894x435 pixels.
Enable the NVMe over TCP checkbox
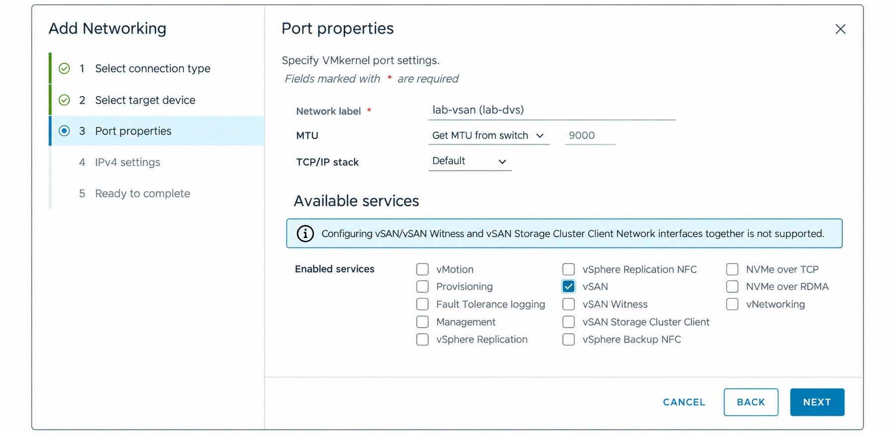click(732, 269)
